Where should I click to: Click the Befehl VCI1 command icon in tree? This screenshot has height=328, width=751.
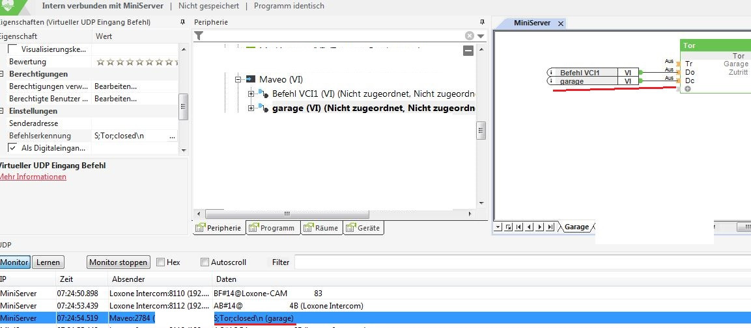click(x=263, y=94)
